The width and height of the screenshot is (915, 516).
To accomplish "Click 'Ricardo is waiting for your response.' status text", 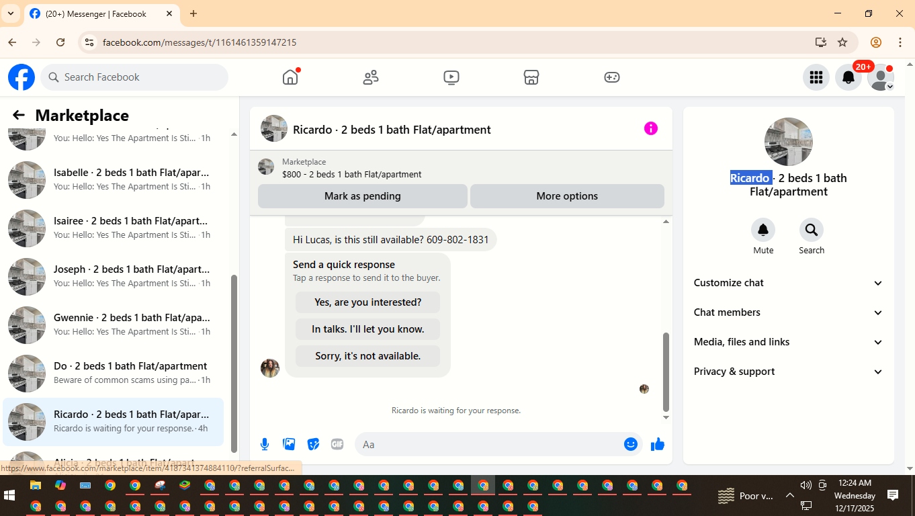I will [x=456, y=411].
